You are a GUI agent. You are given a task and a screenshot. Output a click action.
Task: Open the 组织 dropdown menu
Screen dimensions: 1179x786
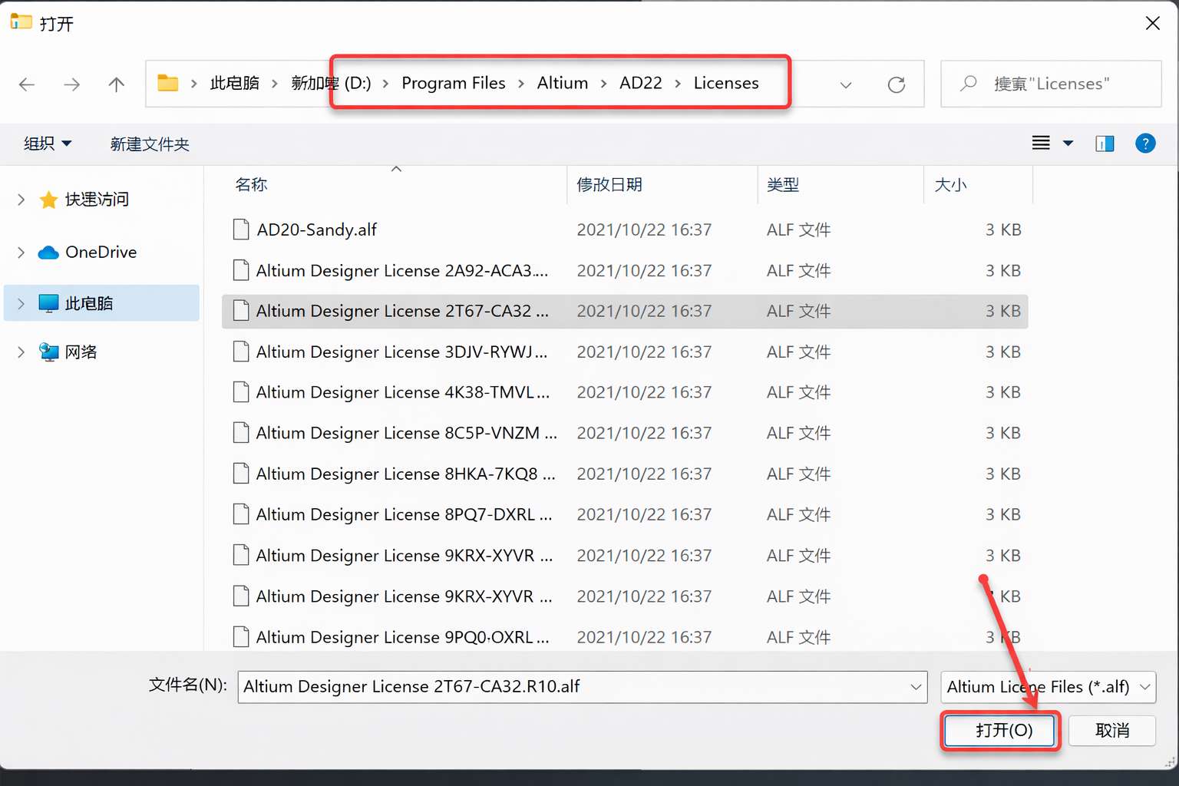[48, 144]
